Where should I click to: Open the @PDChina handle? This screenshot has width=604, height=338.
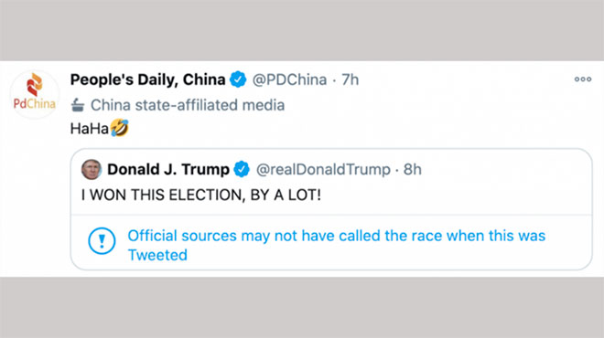click(289, 80)
